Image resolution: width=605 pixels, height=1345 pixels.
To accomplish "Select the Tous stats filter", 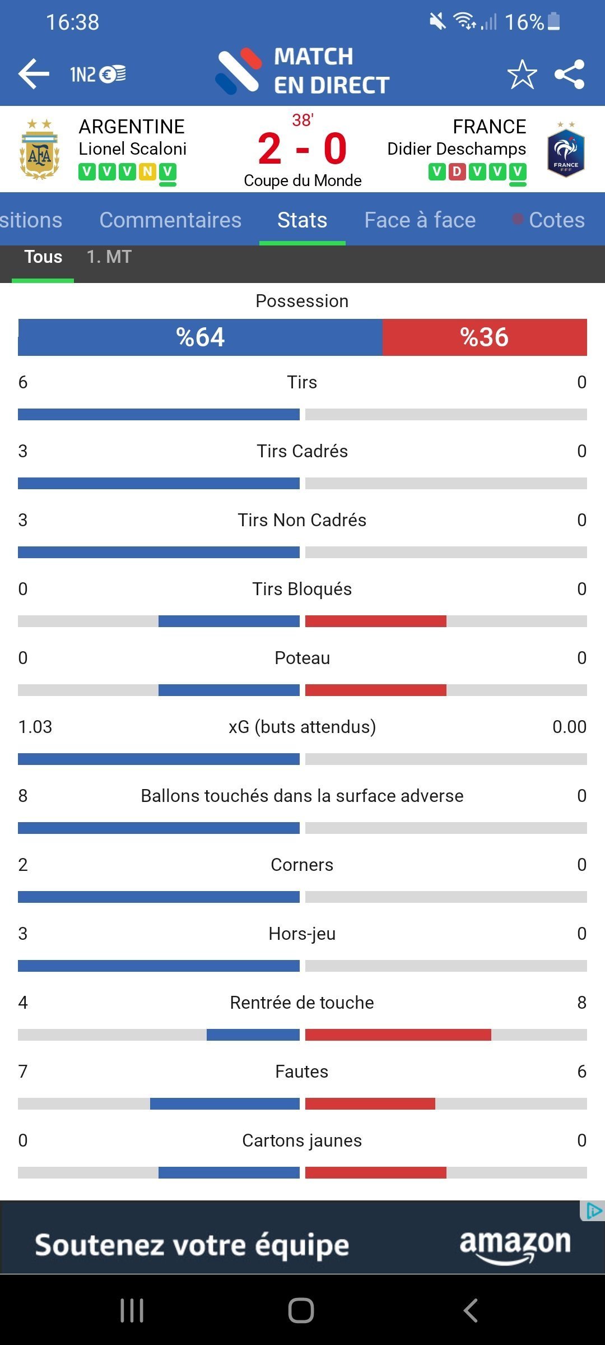I will tap(43, 257).
